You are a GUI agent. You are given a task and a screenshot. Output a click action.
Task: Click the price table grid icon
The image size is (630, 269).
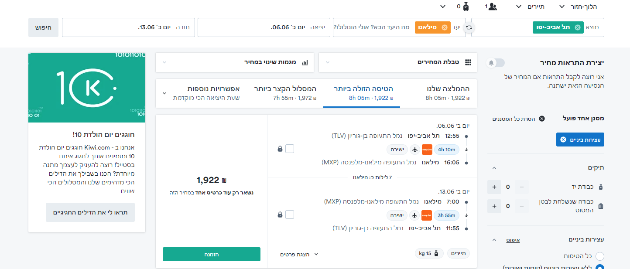click(468, 62)
